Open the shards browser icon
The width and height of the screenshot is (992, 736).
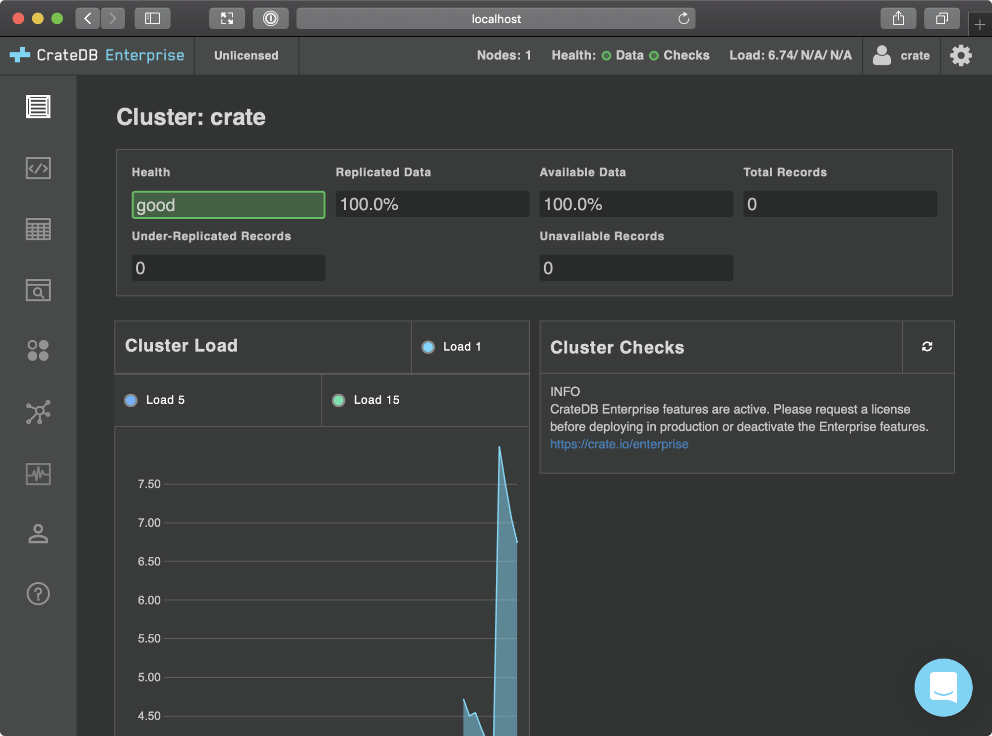38,291
